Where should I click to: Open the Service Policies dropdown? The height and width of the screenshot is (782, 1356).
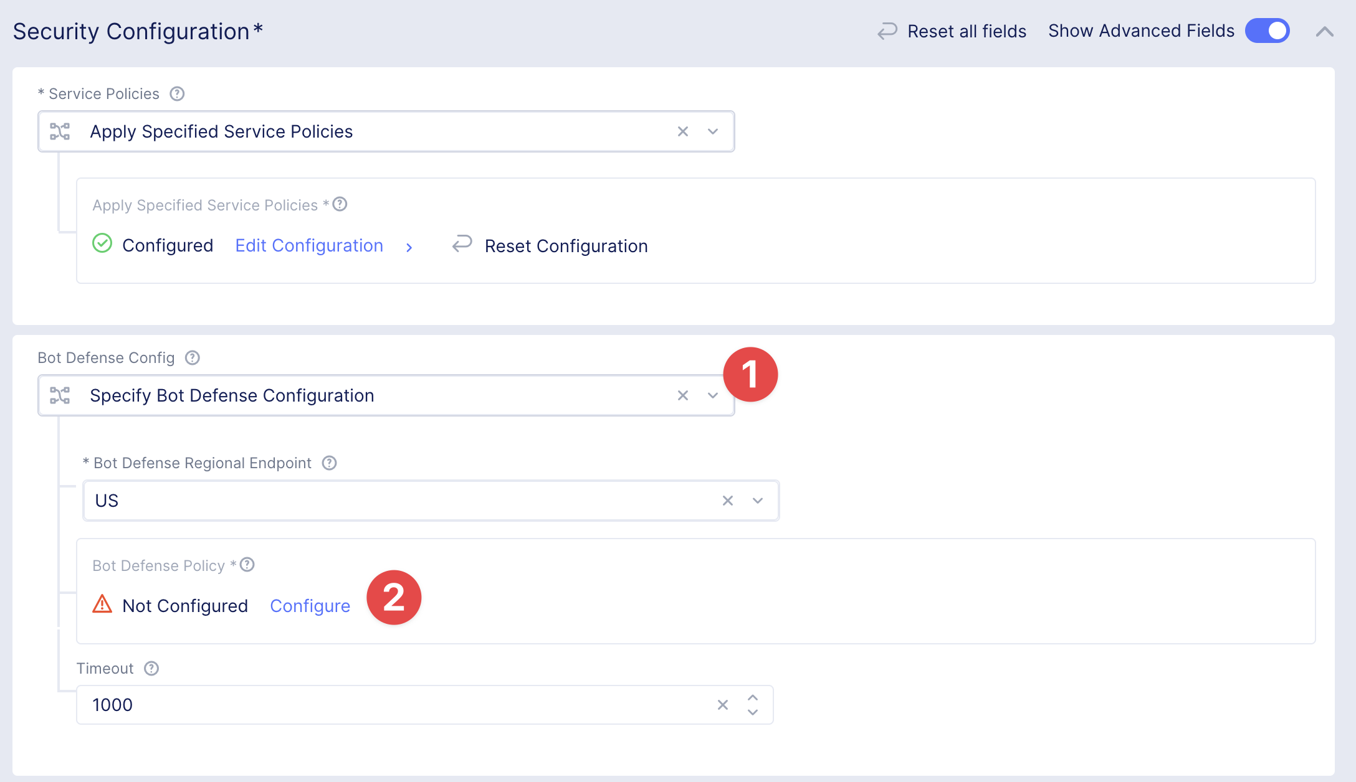[713, 131]
